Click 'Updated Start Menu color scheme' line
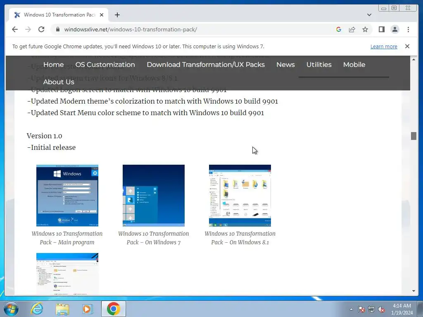The width and height of the screenshot is (423, 317). click(x=145, y=113)
